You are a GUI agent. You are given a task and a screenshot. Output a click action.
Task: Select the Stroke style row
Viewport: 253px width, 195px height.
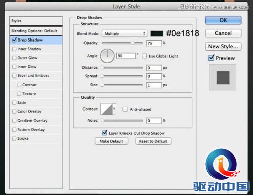pyautogui.click(x=36, y=138)
